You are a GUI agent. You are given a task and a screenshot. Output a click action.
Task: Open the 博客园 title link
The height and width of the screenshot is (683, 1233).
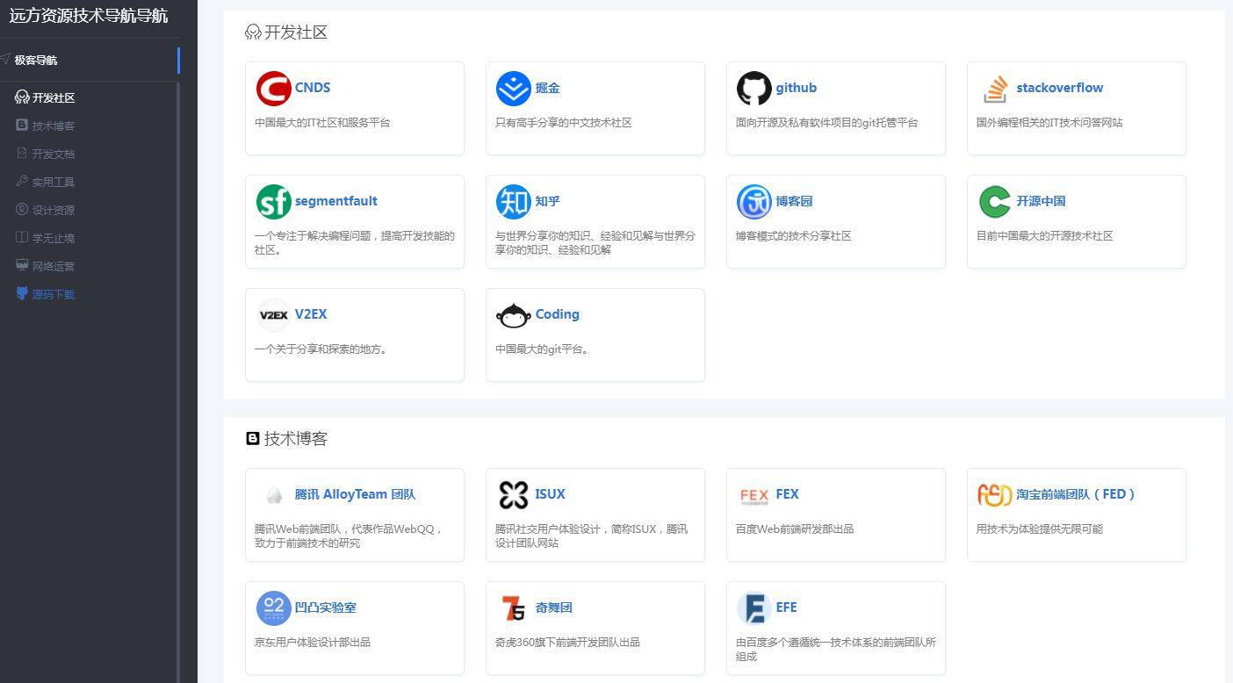click(795, 201)
